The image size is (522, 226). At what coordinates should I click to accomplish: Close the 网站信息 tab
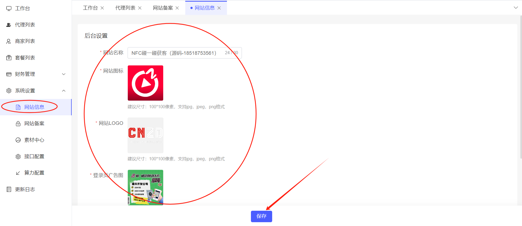[x=219, y=8]
